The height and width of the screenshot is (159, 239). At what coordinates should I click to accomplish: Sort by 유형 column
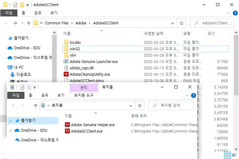tap(187, 34)
